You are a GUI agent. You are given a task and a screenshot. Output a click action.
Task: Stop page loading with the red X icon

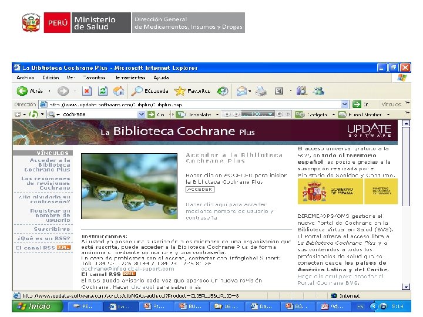pyautogui.click(x=87, y=91)
